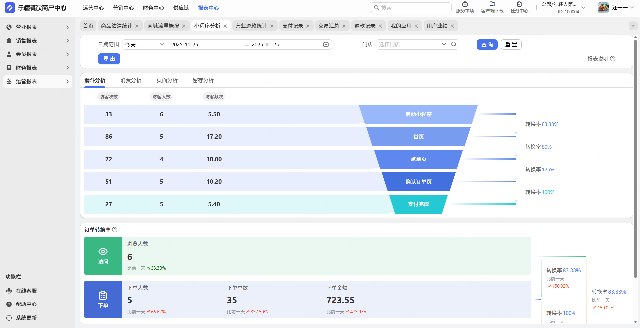Open 任务中心 task center icon
Screen dimensions: 640x328
click(519, 4)
